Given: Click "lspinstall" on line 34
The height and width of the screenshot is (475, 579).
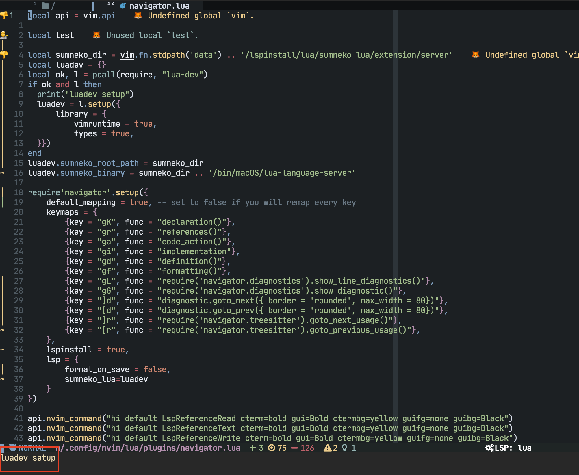Looking at the screenshot, I should point(69,350).
